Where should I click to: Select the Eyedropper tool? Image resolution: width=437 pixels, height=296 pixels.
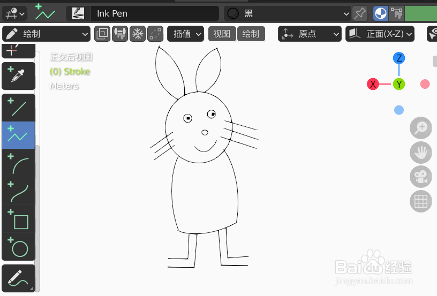[x=18, y=76]
